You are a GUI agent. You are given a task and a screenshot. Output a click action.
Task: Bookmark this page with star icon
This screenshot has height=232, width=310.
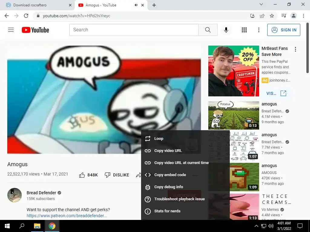[x=272, y=16]
